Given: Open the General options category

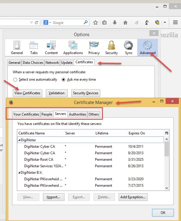Looking at the screenshot, I should [x=17, y=48].
